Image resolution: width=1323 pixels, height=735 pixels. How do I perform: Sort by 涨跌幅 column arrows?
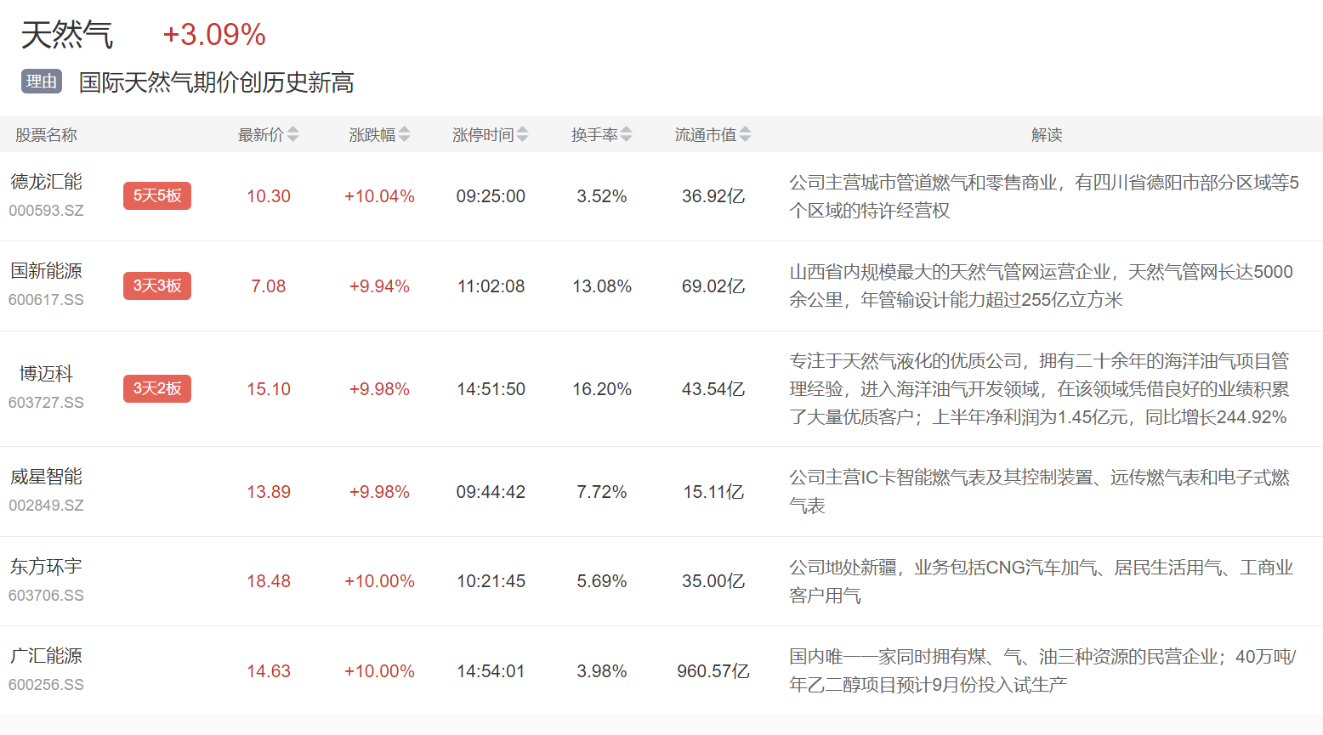404,134
